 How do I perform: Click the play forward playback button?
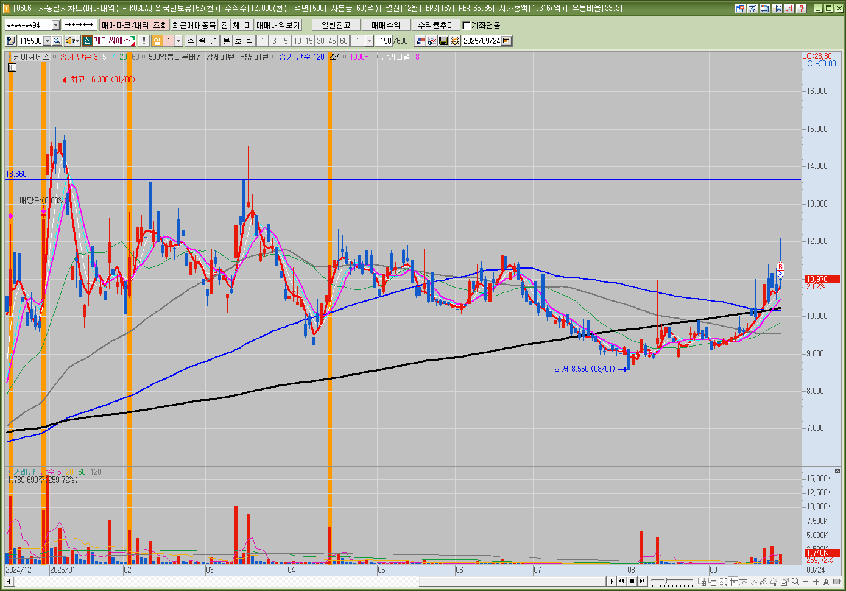click(x=612, y=581)
